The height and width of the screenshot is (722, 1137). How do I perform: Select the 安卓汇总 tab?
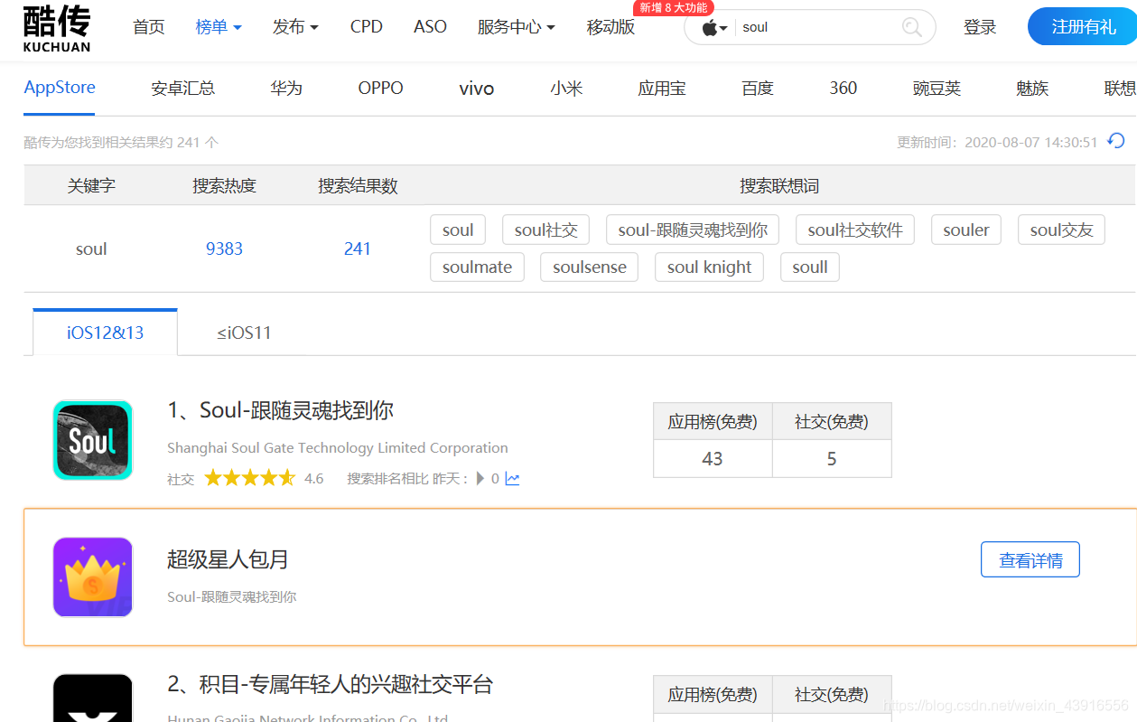tap(183, 89)
